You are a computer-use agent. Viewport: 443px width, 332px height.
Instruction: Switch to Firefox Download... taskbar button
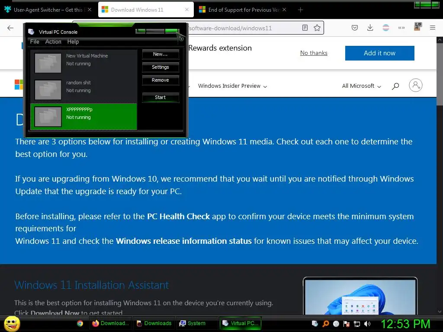coord(110,323)
